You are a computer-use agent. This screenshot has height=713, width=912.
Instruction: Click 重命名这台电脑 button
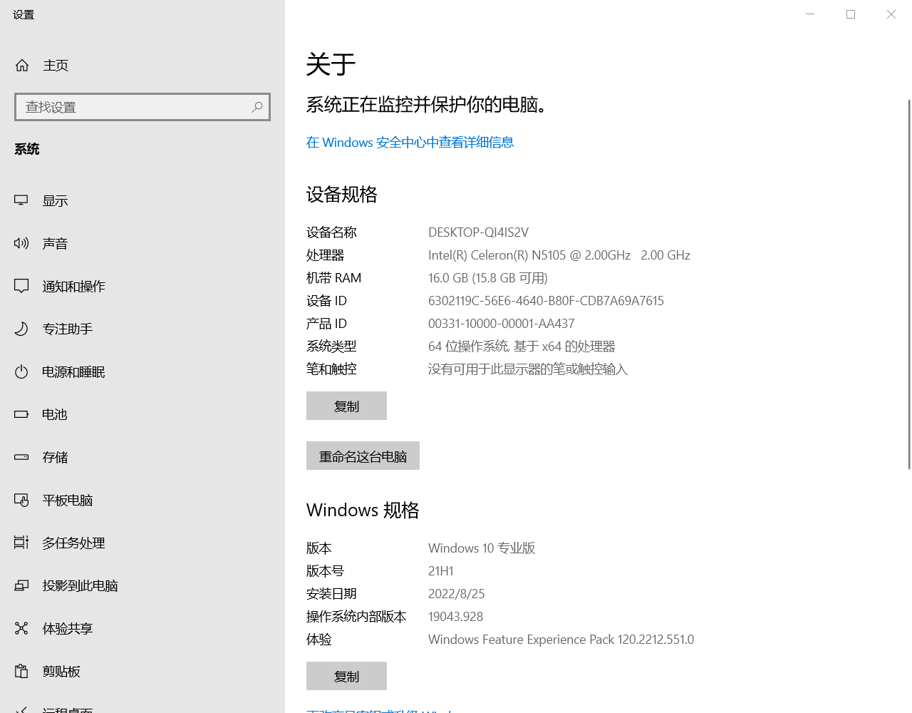pyautogui.click(x=363, y=456)
